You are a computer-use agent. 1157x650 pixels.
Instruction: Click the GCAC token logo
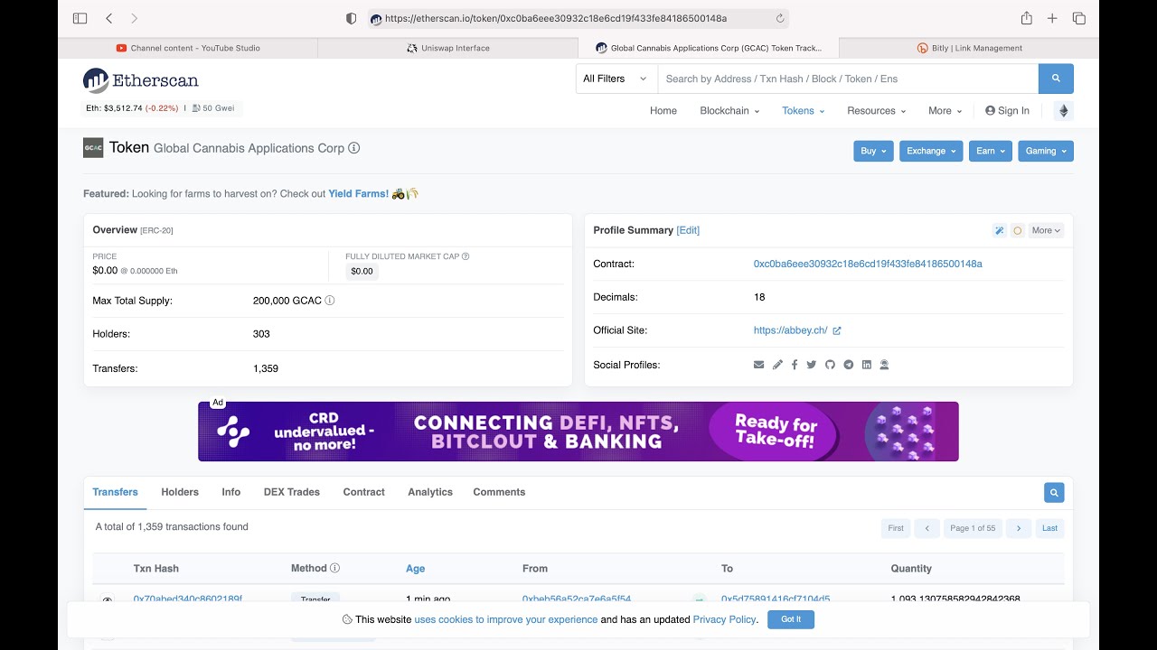coord(93,148)
